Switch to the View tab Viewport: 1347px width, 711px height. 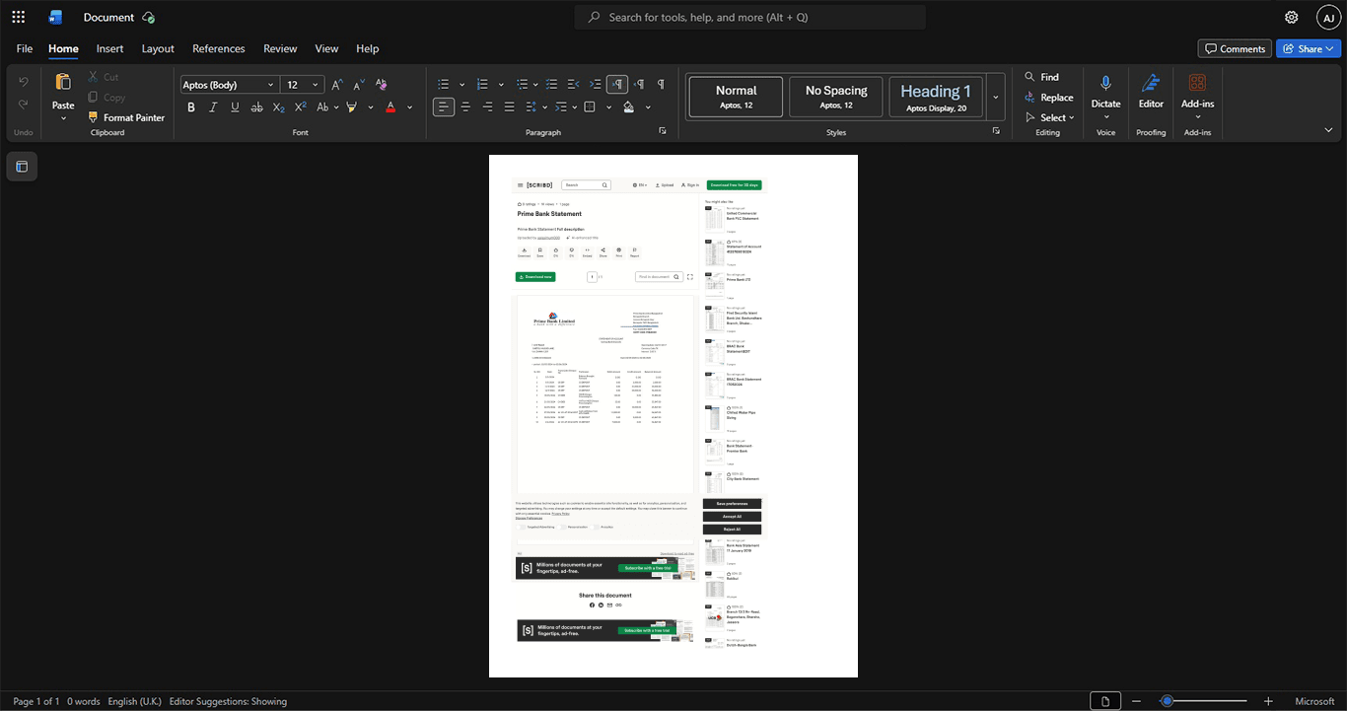[326, 48]
